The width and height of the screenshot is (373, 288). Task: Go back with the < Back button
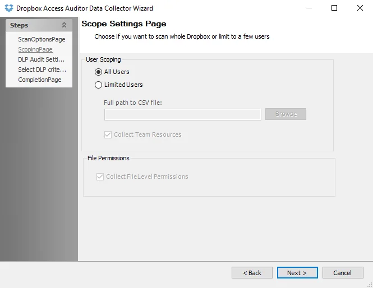point(252,272)
